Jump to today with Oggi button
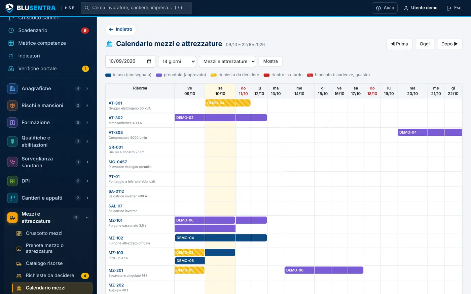 425,44
